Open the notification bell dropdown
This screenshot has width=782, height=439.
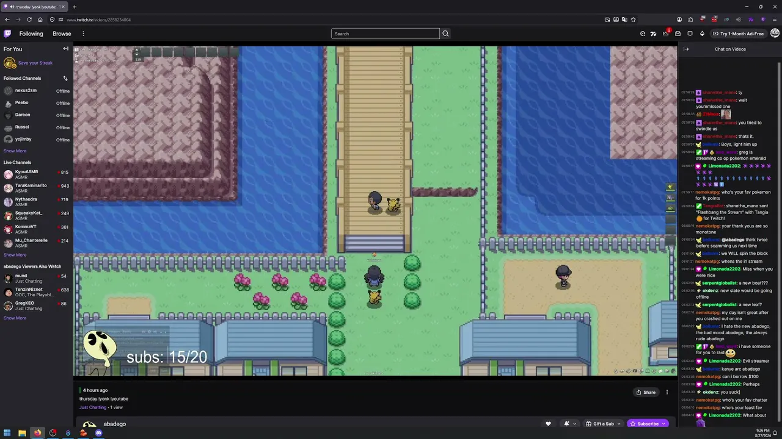[x=569, y=424]
